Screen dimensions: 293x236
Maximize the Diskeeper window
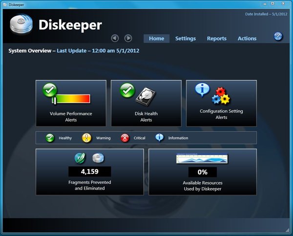272,4
